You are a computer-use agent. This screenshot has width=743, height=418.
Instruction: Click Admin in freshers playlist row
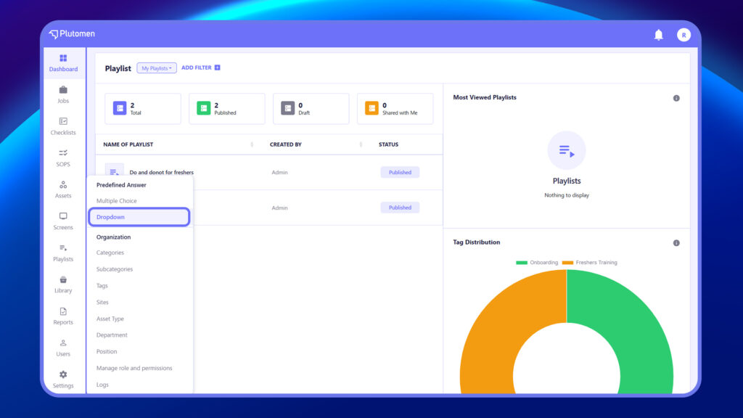279,173
